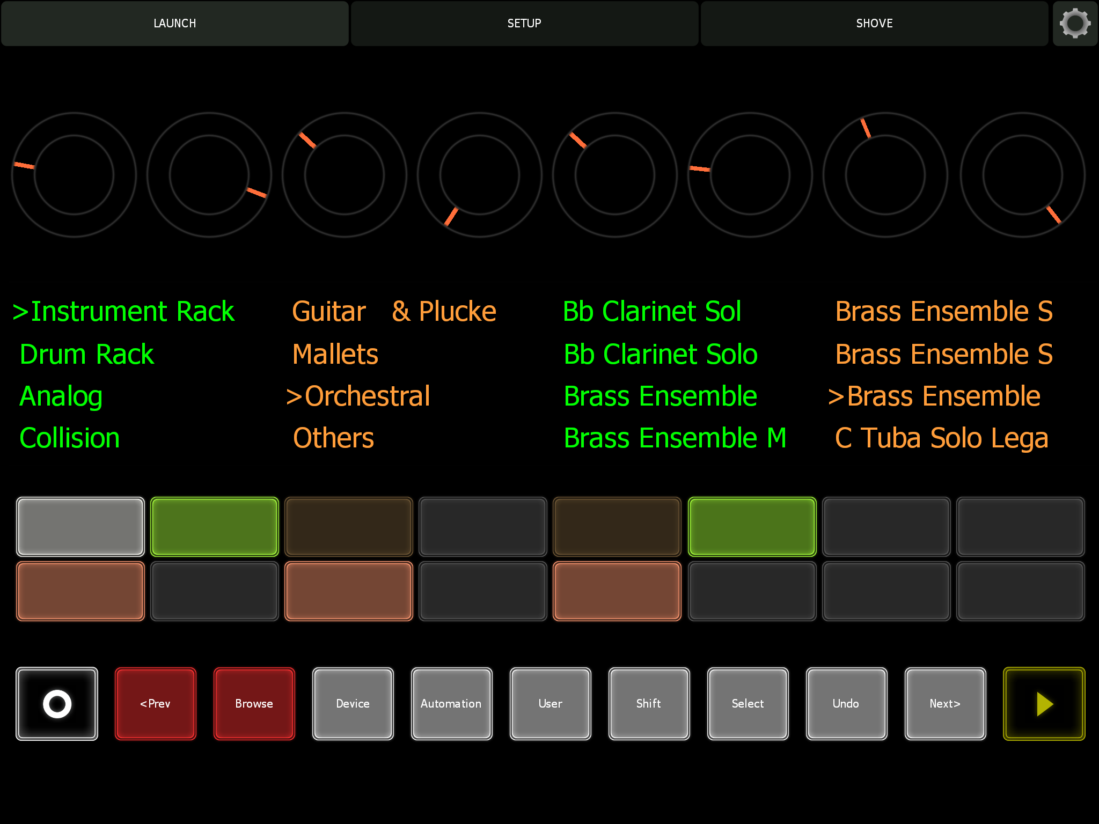The height and width of the screenshot is (824, 1099).
Task: Tap the dark top-row fourth pad
Action: [x=483, y=527]
